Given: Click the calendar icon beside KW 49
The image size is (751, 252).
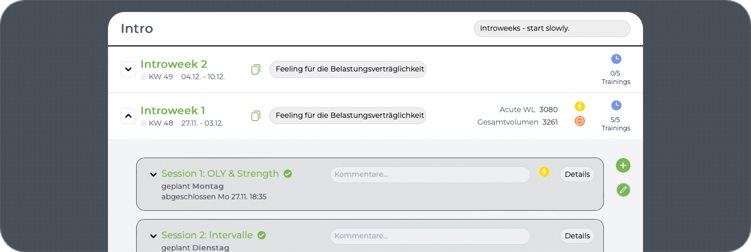Looking at the screenshot, I should [144, 77].
